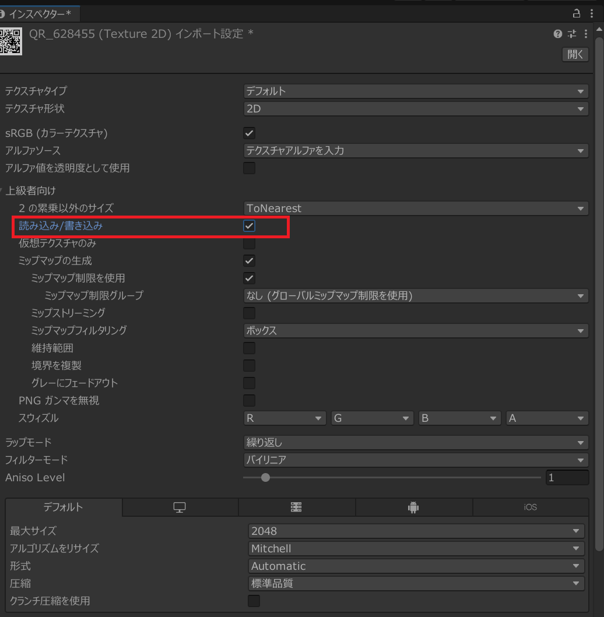Image resolution: width=604 pixels, height=617 pixels.
Task: Open the Inspector help icon
Action: point(557,34)
